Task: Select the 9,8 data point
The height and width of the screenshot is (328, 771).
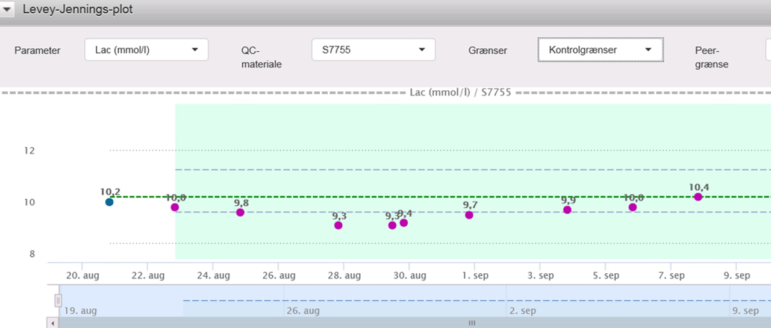Action: (x=240, y=212)
